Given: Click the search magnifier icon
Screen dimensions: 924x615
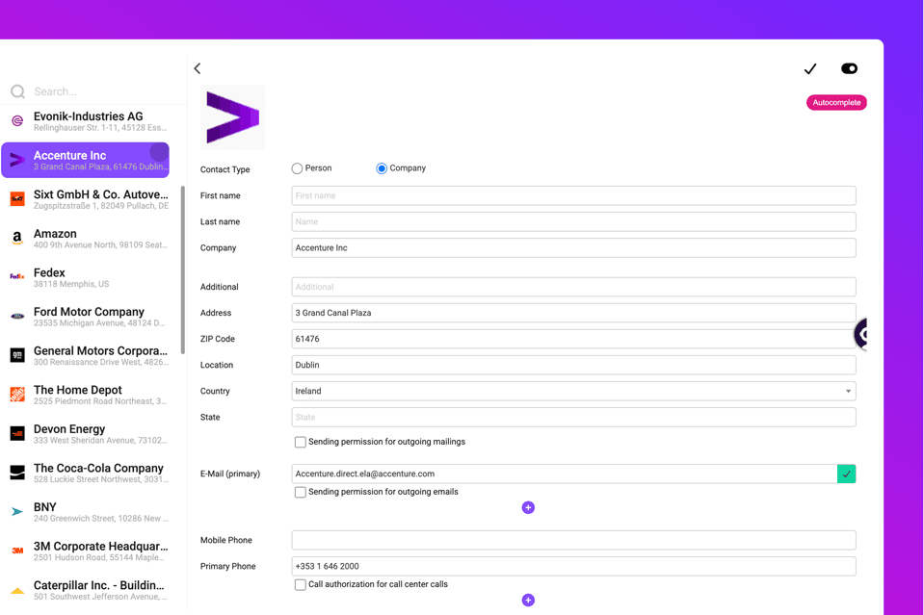Looking at the screenshot, I should 17,91.
